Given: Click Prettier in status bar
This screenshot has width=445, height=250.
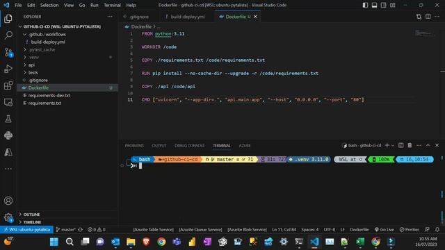Looking at the screenshot, I should click(x=409, y=229).
